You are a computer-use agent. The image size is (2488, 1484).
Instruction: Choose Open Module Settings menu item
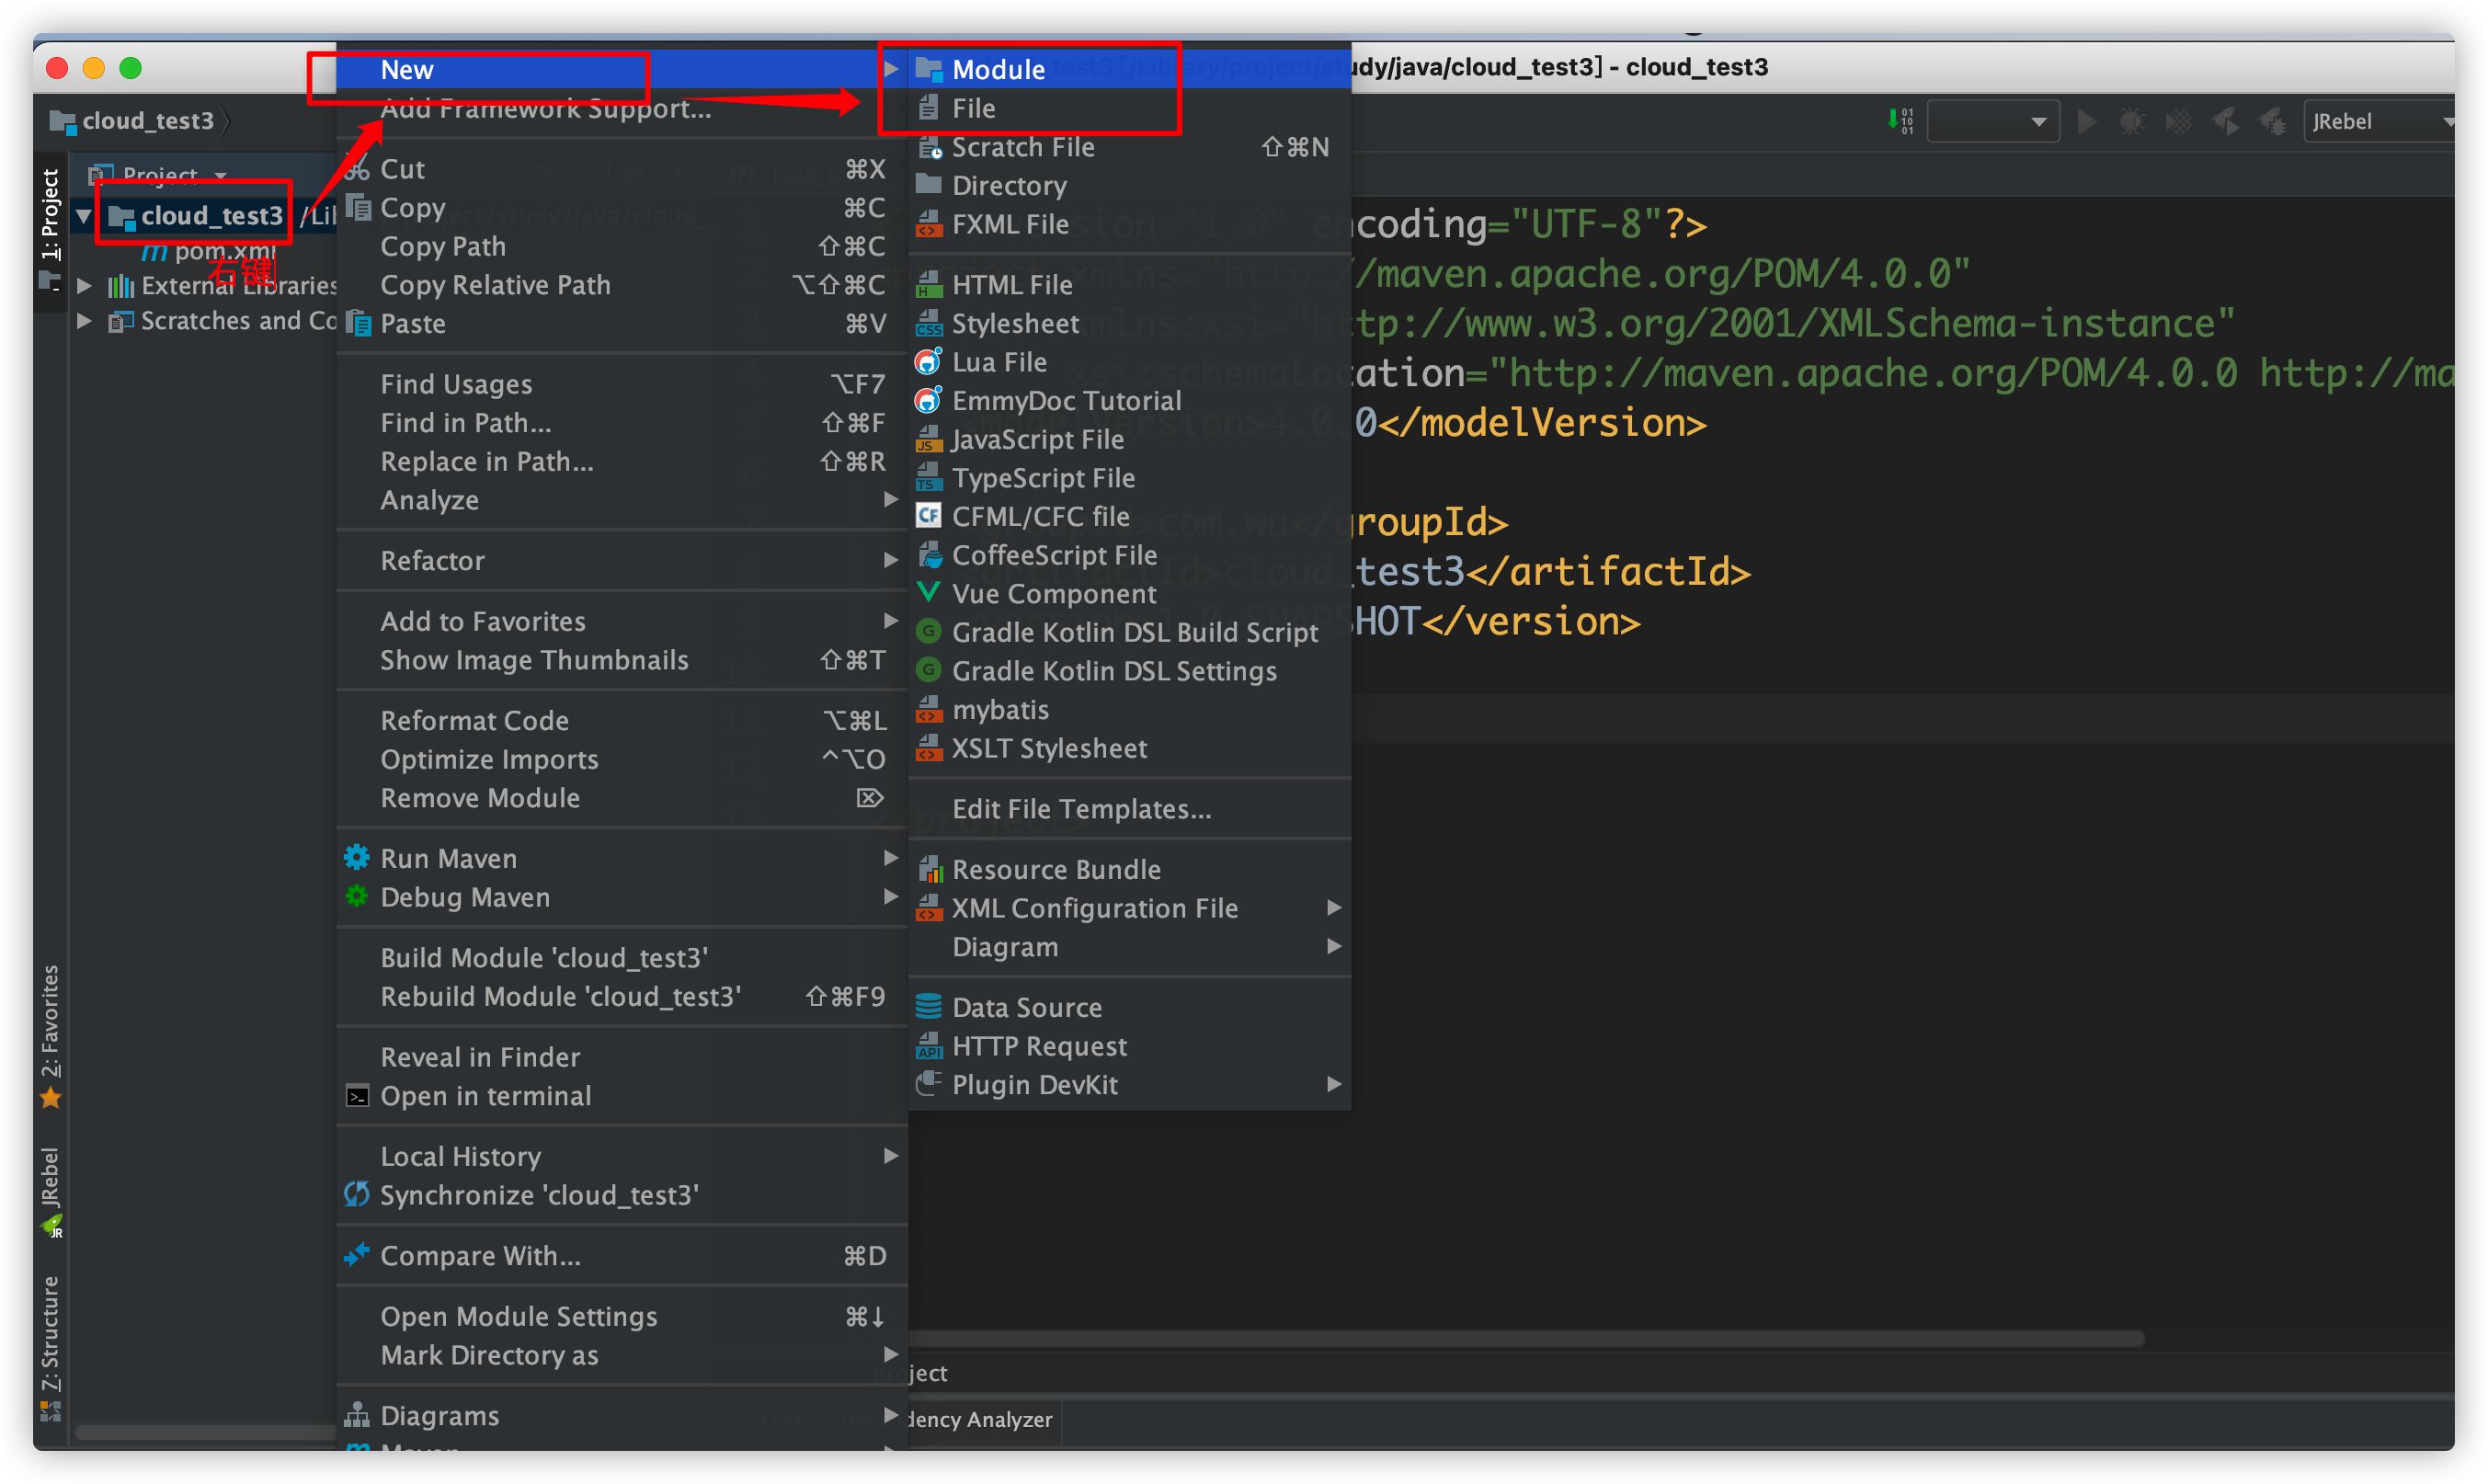point(621,1316)
